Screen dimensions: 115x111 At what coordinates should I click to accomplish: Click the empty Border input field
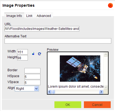(32, 71)
